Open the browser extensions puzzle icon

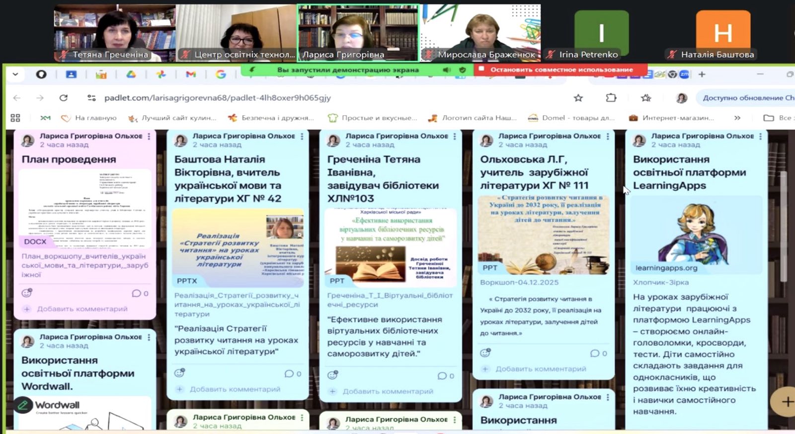[611, 98]
